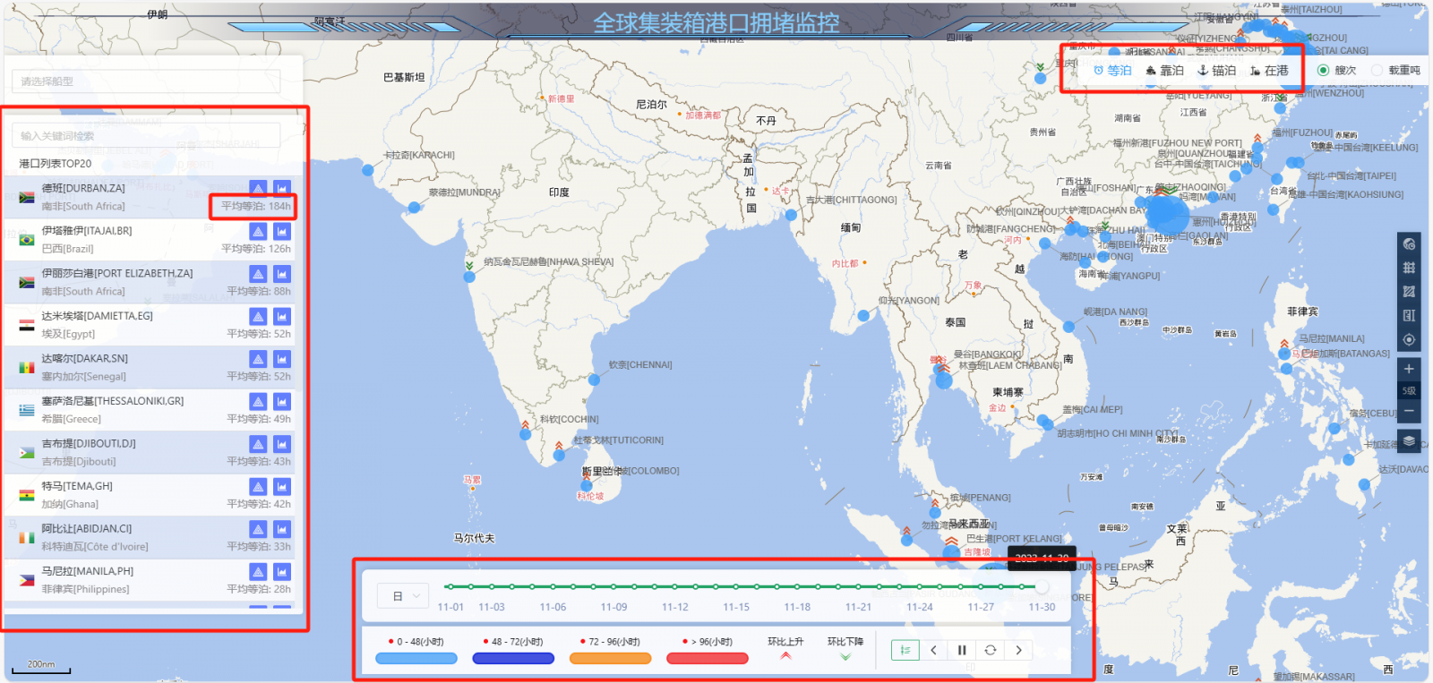Zoom in the map with plus button
Image resolution: width=1433 pixels, height=683 pixels.
[1409, 369]
